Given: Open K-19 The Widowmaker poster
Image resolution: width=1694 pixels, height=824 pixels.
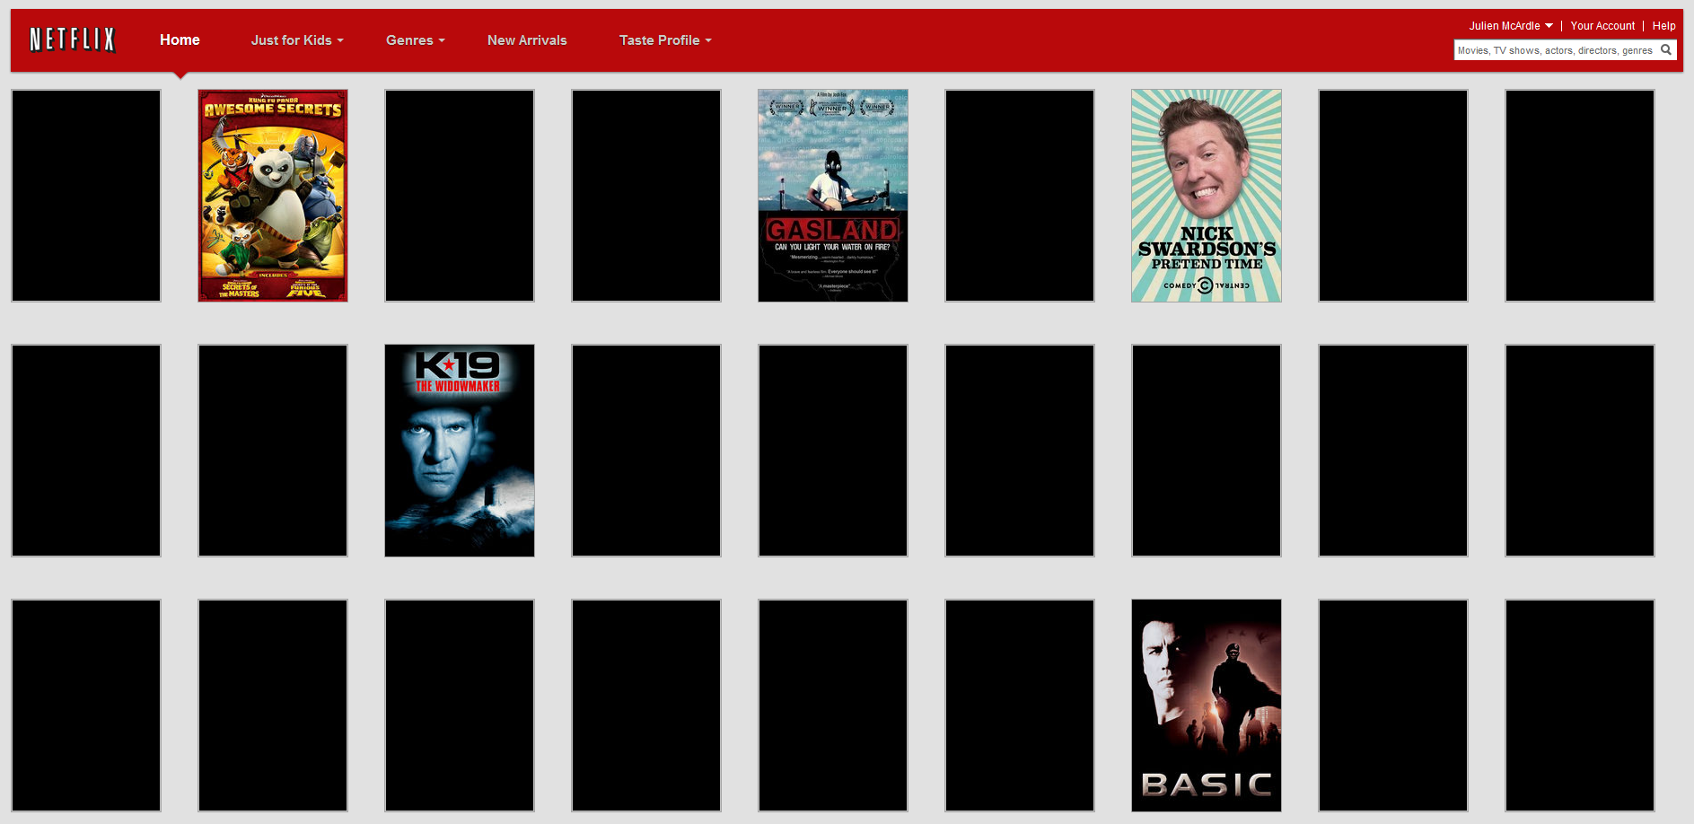Looking at the screenshot, I should coord(460,451).
